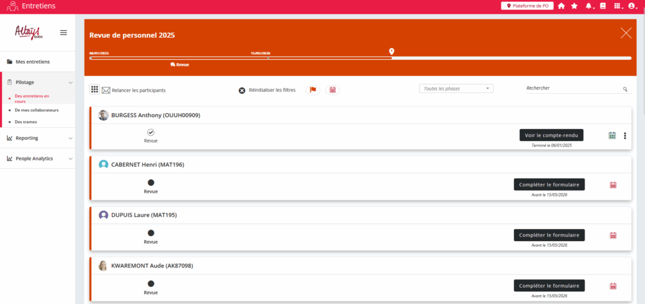Viewport: 645px width, 304px height.
Task: Toggle the calendar filter button
Action: [x=332, y=90]
